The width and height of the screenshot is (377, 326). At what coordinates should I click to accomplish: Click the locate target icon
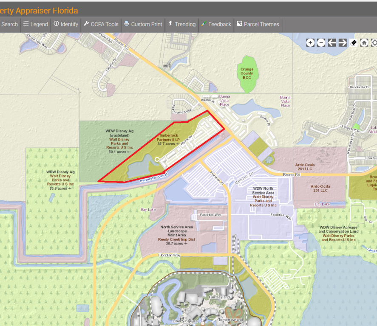coord(374,42)
